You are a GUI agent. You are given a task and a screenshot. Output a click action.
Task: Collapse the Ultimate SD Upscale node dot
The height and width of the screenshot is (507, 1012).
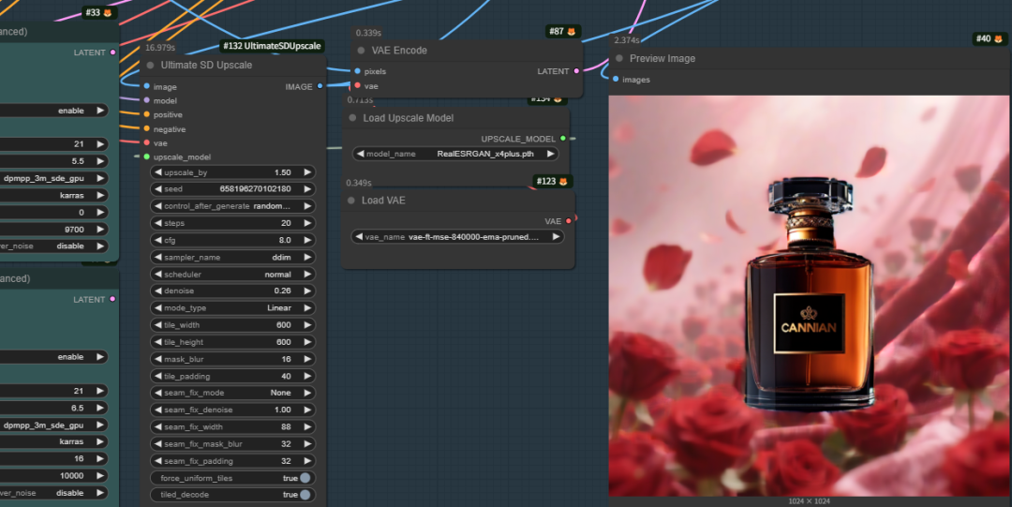point(150,66)
